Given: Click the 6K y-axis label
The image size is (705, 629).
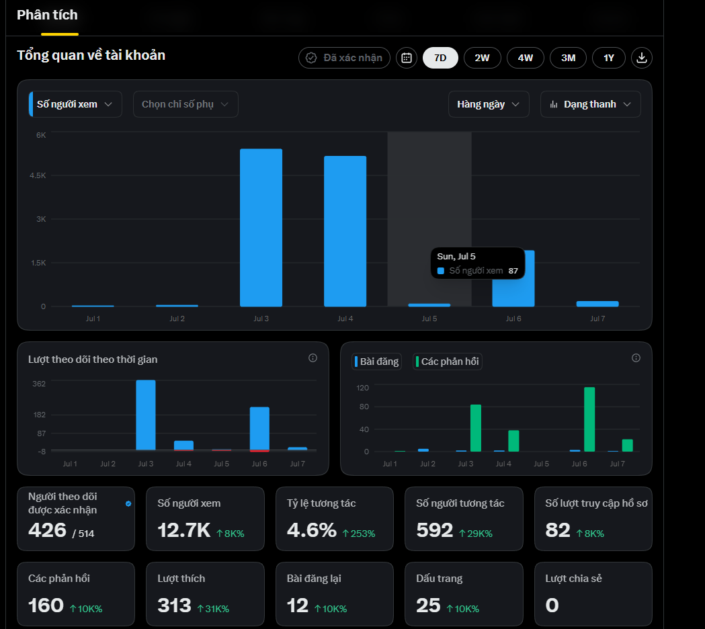Looking at the screenshot, I should point(41,135).
